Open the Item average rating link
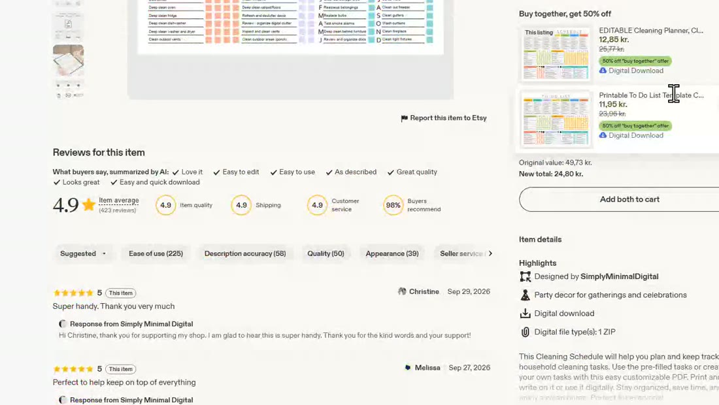 click(x=119, y=201)
